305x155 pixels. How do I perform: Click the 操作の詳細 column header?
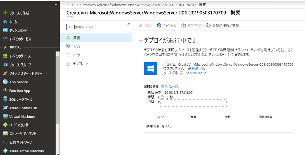click(x=266, y=117)
